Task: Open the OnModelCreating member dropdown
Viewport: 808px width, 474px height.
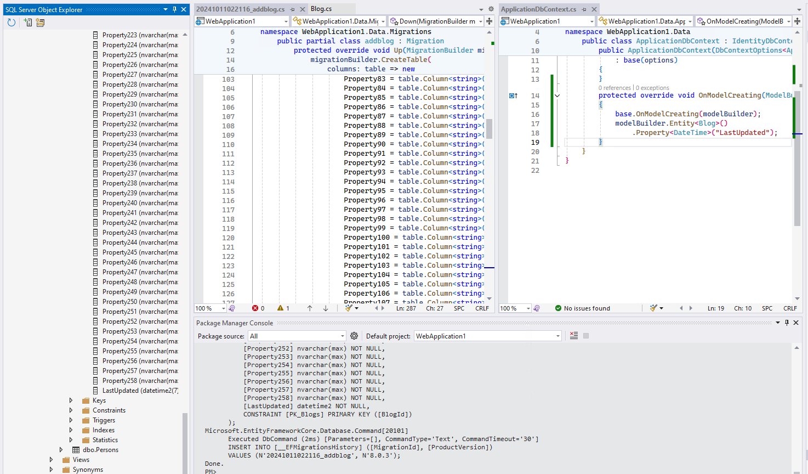Action: click(744, 21)
